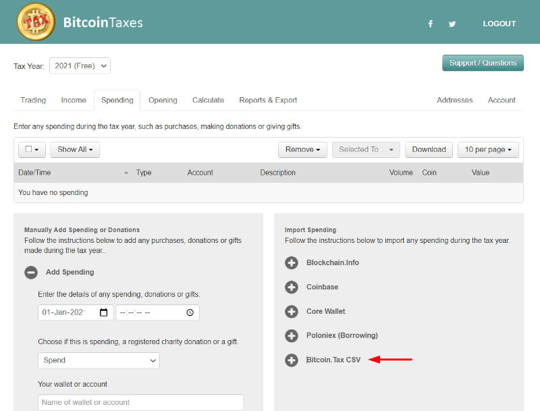Click the Value column header
Viewport: 540px width, 411px height.
[x=481, y=173]
